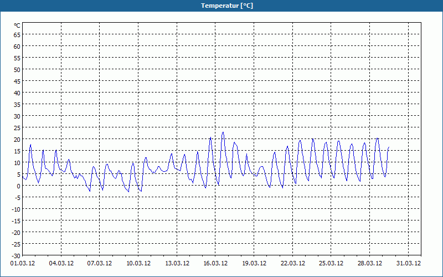Click the 04.03.12 date label

pos(61,264)
